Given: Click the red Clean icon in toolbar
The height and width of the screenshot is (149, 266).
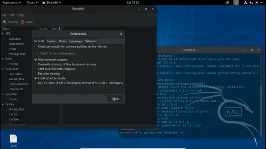Looking at the screenshot, I should point(22,22).
